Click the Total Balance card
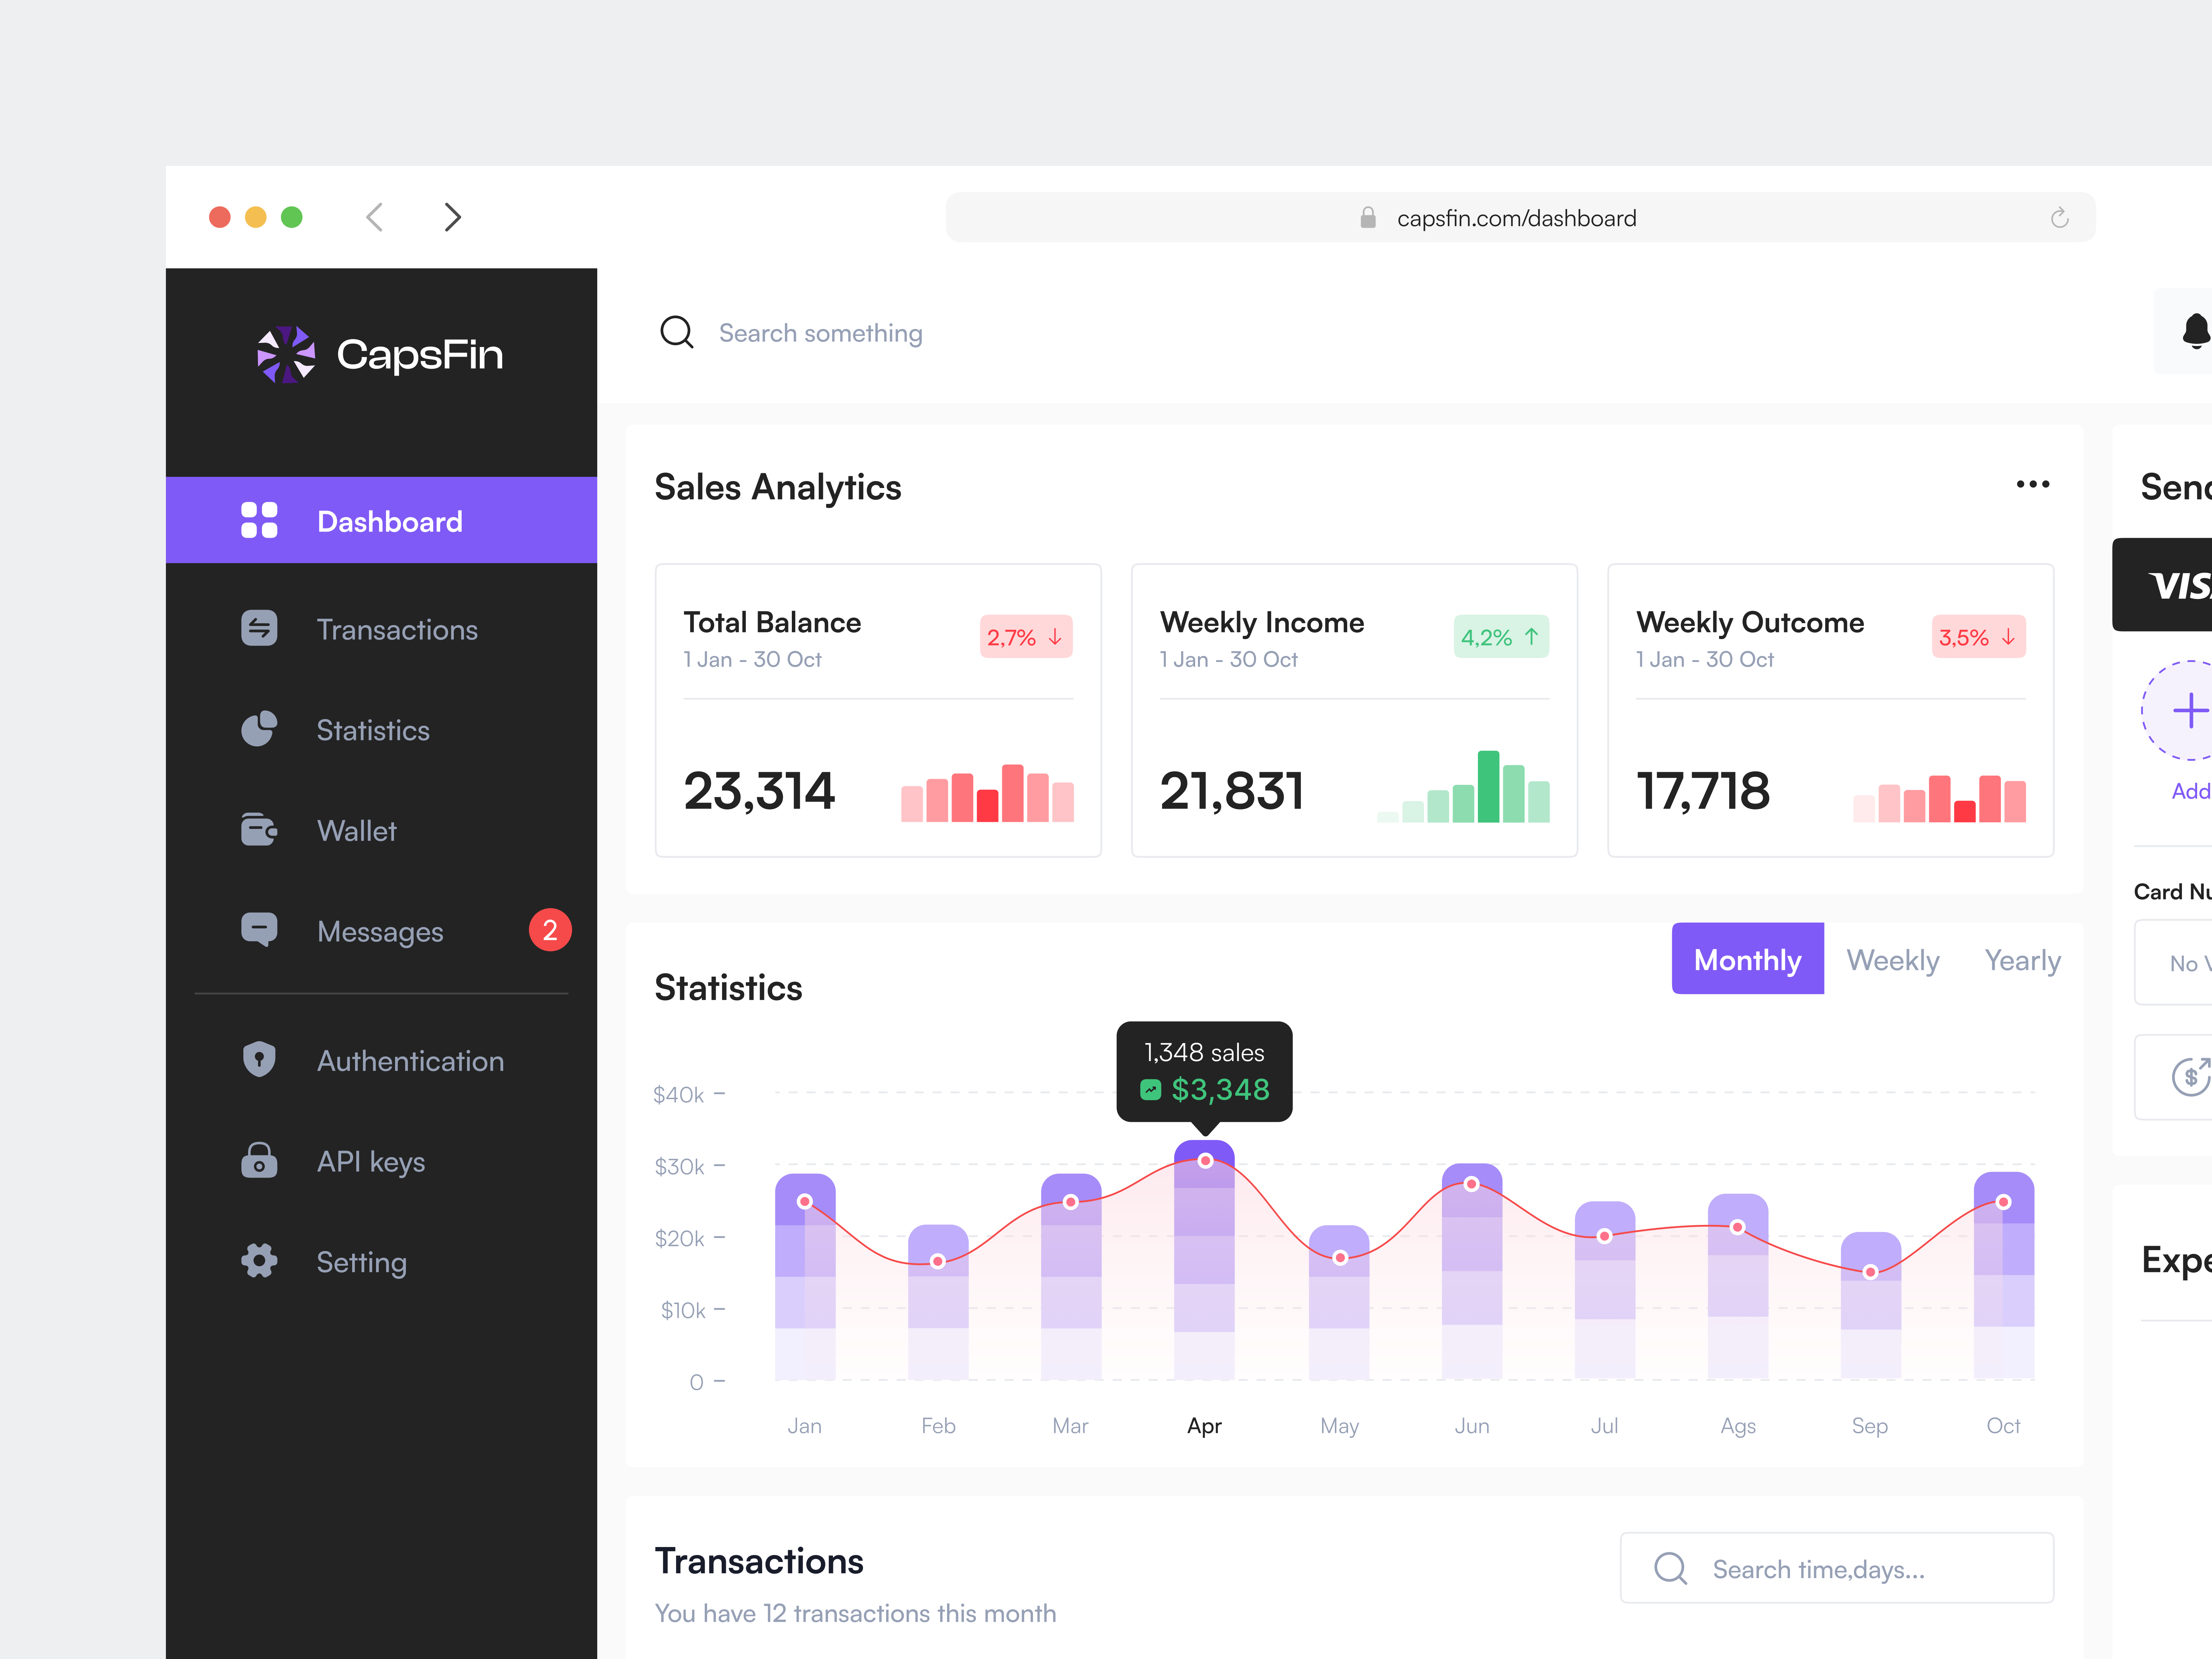Screen dimensions: 2212x1659 point(878,710)
